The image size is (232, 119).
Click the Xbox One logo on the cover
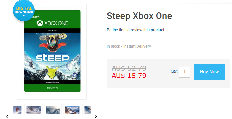coord(53,23)
